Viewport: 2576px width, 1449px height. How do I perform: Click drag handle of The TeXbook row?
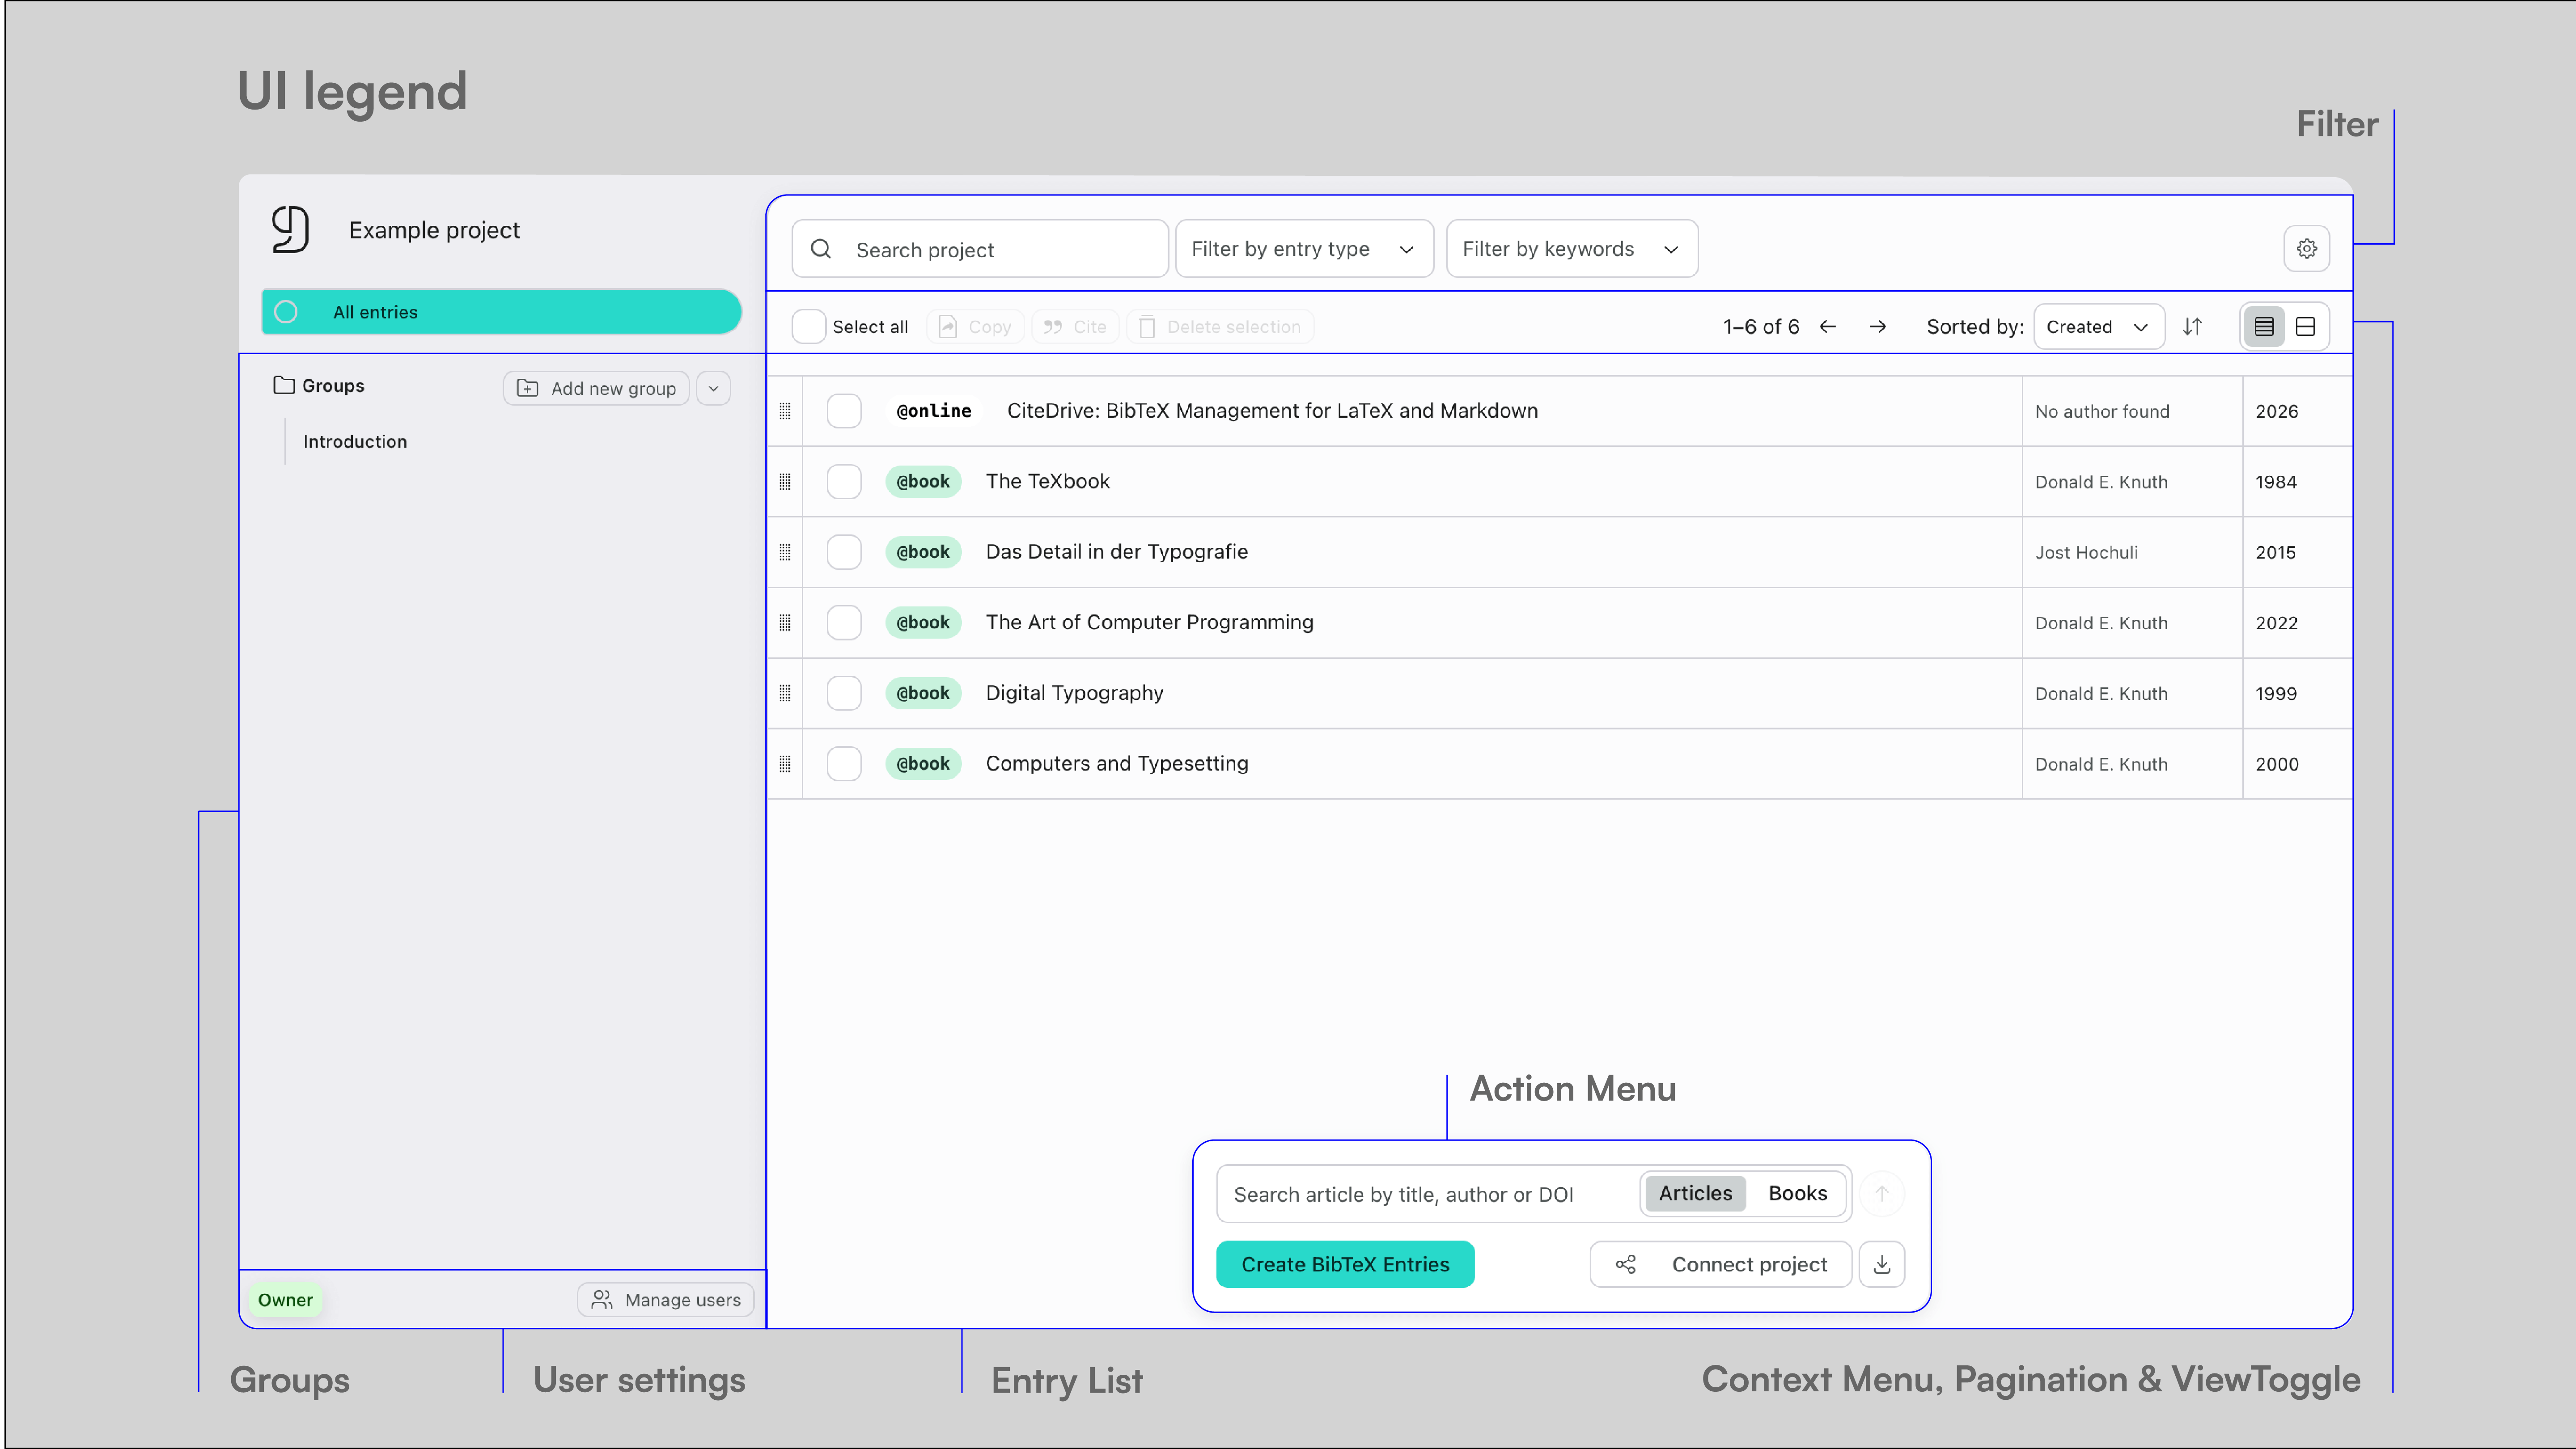tap(785, 482)
